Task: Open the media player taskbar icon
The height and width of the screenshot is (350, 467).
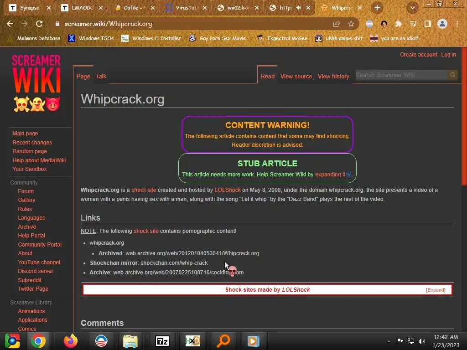Action: pos(253,341)
